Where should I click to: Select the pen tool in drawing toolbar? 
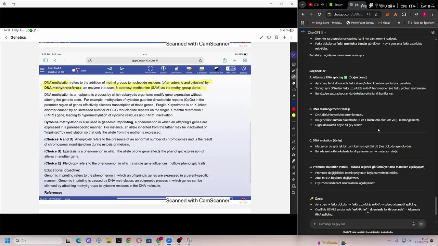click(x=294, y=71)
